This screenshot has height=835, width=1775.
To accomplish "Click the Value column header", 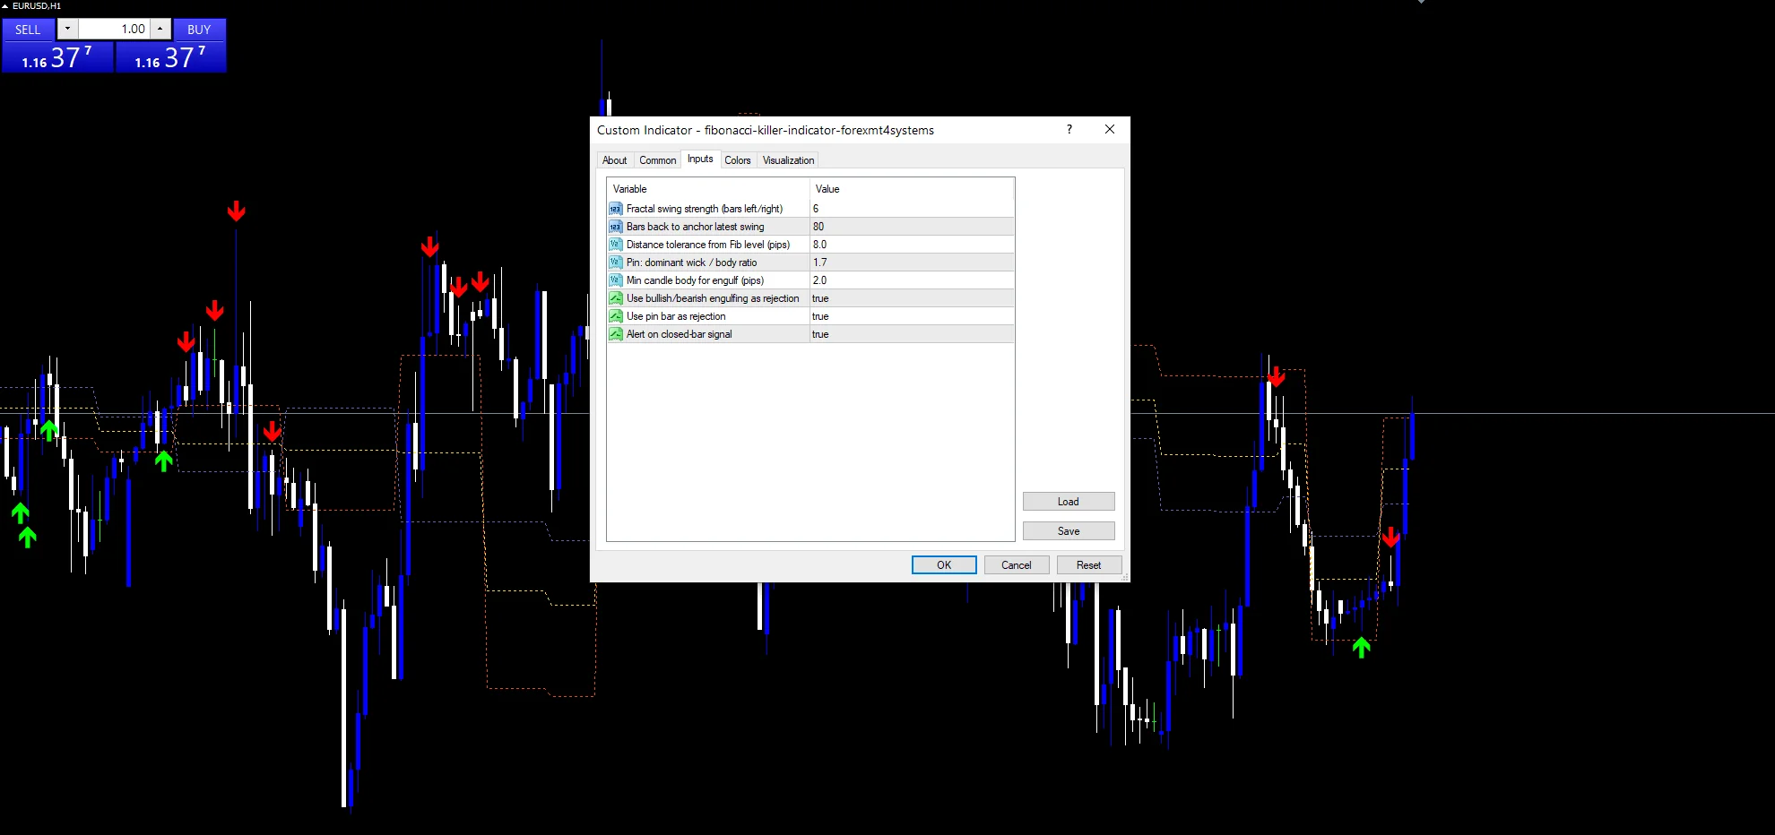I will point(912,189).
